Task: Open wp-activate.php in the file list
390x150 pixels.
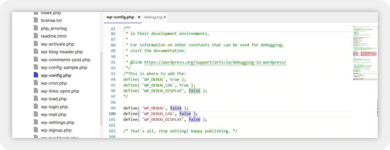Action: 58,44
